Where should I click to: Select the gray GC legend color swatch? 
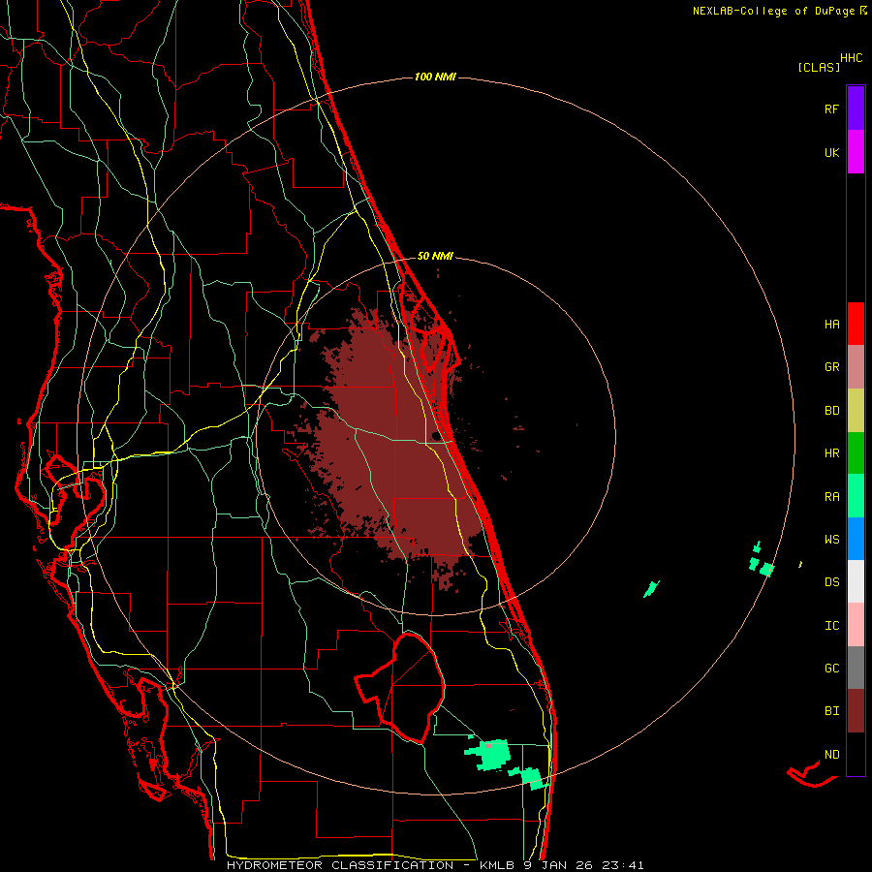(856, 668)
